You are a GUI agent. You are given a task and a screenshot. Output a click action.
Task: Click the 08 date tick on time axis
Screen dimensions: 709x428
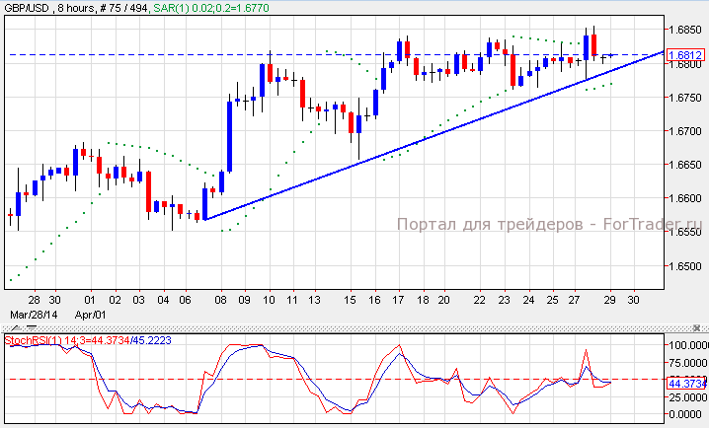coord(220,300)
